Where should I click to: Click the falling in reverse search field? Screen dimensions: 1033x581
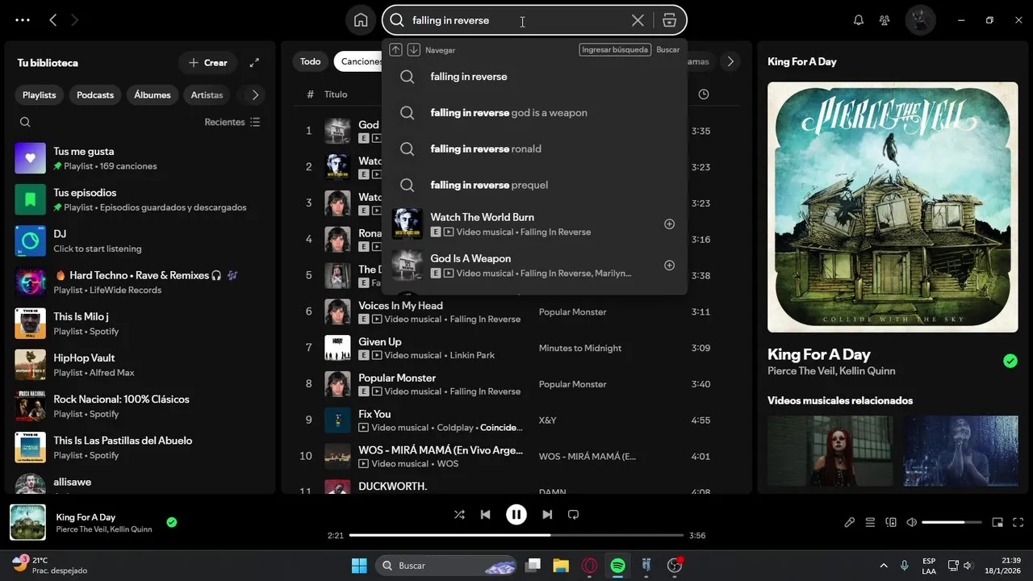[x=516, y=20]
